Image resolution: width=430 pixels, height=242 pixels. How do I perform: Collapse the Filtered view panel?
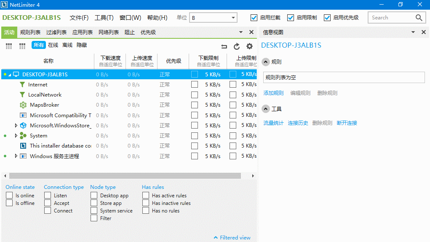[x=232, y=238]
